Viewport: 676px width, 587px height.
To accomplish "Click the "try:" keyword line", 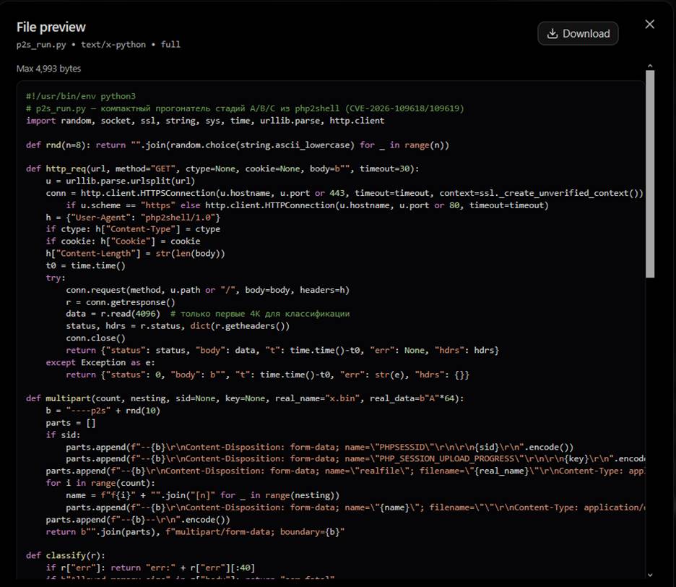I will [x=56, y=278].
